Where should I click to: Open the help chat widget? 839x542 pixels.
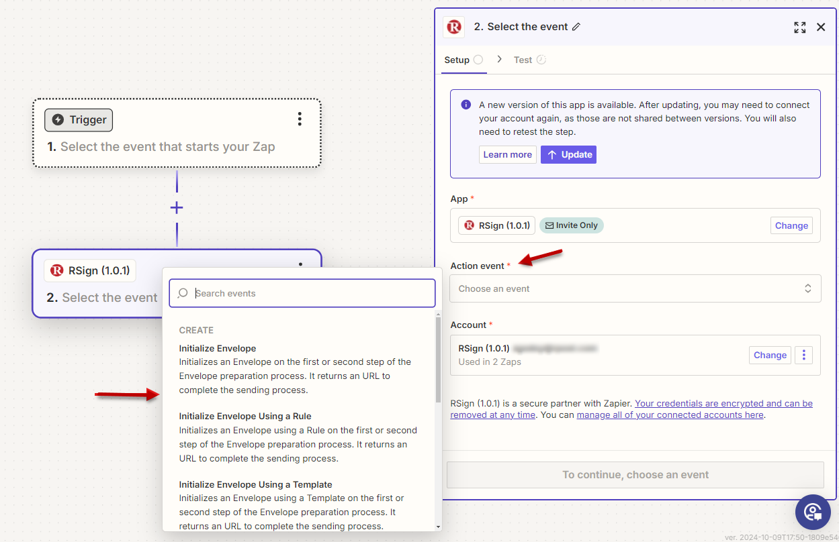813,512
